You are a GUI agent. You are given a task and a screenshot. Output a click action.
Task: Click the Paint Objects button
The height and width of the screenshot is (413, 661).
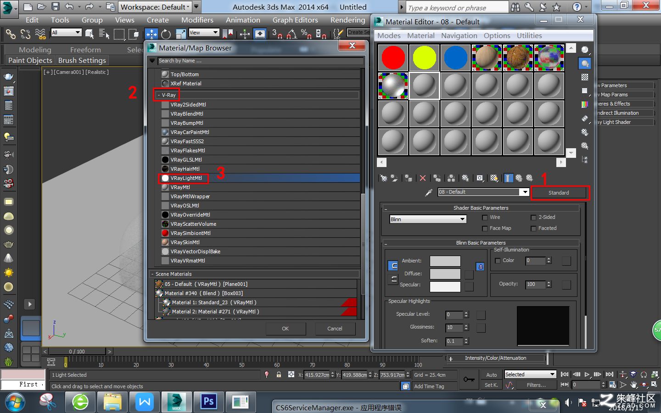click(30, 61)
